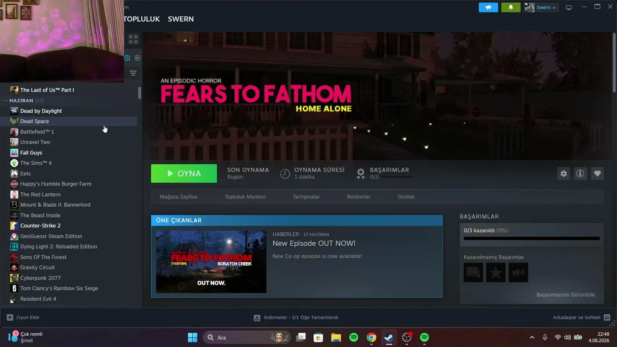Open Task View on the taskbar
The height and width of the screenshot is (347, 617).
coord(301,337)
